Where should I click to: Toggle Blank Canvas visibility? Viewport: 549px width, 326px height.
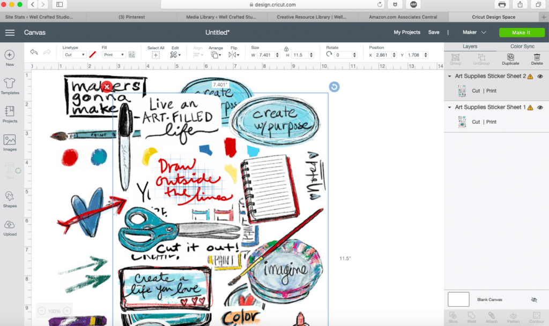533,299
